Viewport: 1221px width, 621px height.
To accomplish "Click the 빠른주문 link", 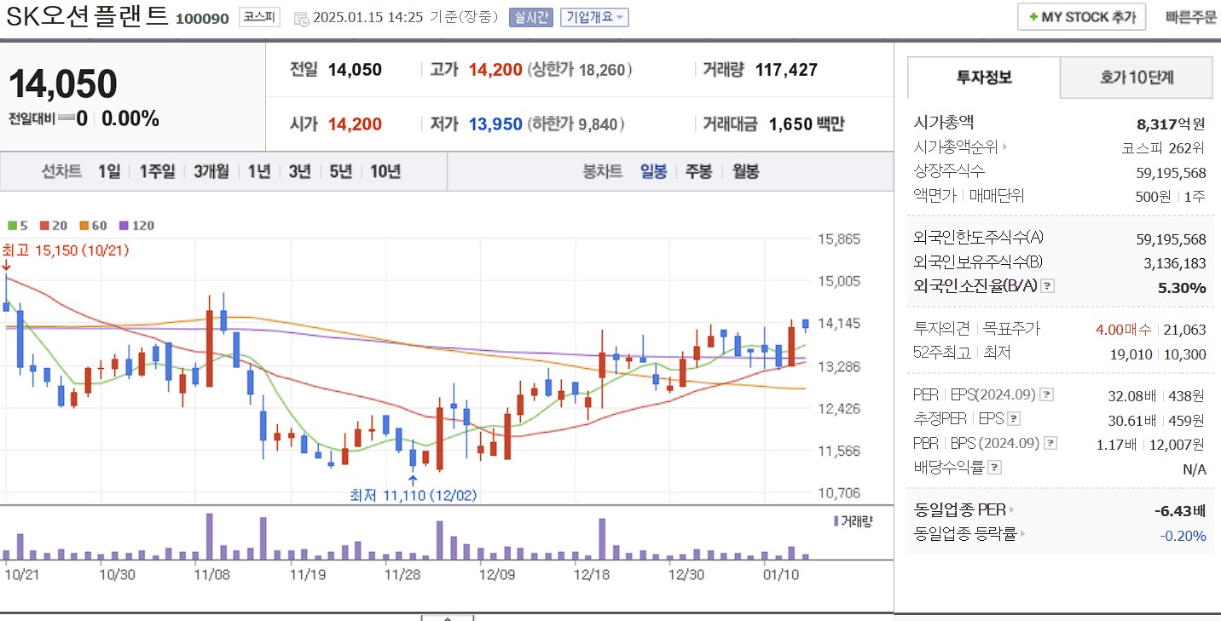I will (x=1191, y=17).
